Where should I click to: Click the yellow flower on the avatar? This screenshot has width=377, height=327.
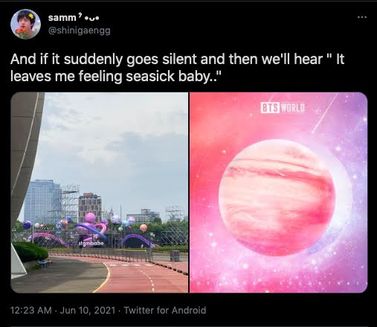click(x=31, y=16)
